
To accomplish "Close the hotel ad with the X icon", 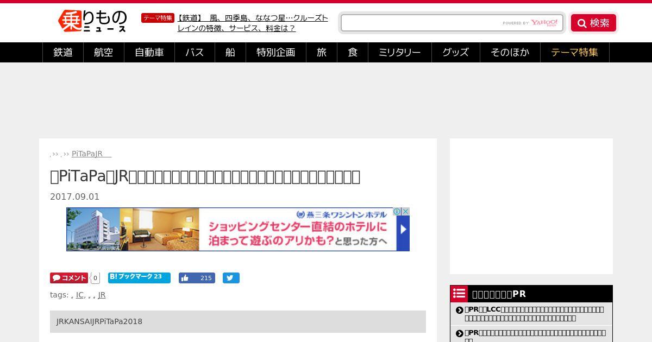I will 405,211.
